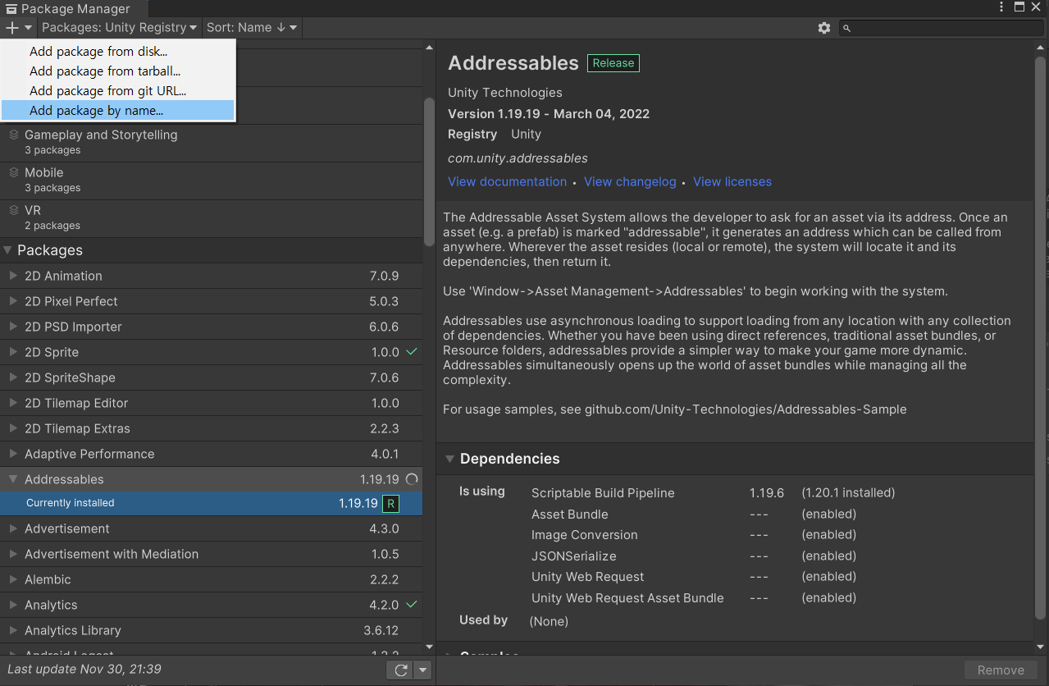Click Gameplay and Storytelling layers icon
Image resolution: width=1049 pixels, height=686 pixels.
tap(13, 135)
